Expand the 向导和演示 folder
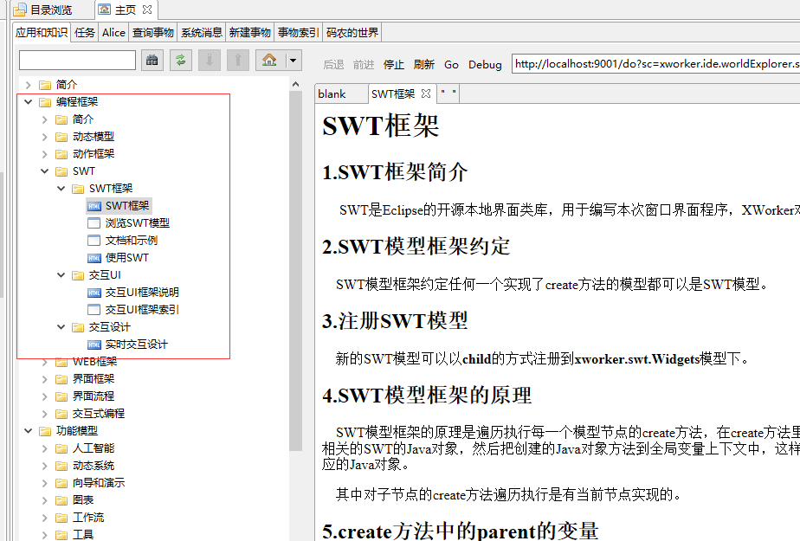This screenshot has height=541, width=800. click(45, 483)
